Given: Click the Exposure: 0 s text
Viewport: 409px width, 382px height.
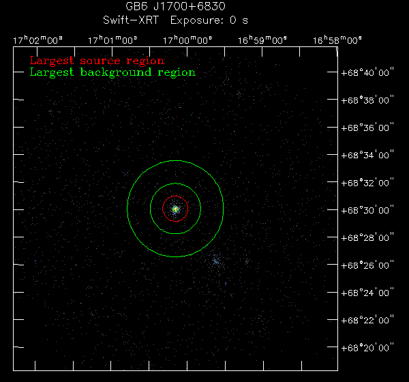Looking at the screenshot, I should pos(209,20).
